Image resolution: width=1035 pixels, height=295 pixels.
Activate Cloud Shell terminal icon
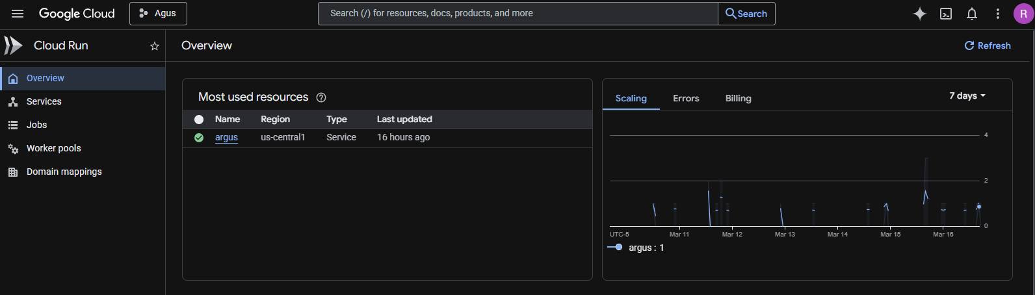946,14
